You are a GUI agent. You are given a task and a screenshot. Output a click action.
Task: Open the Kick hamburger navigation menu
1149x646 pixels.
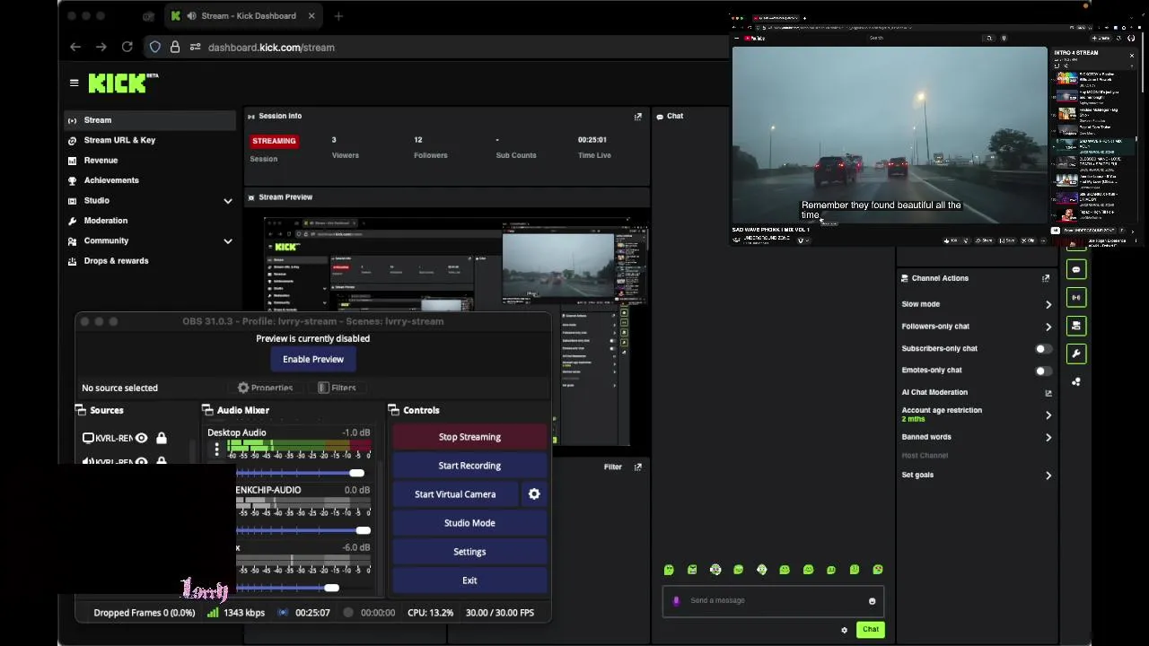pyautogui.click(x=74, y=83)
